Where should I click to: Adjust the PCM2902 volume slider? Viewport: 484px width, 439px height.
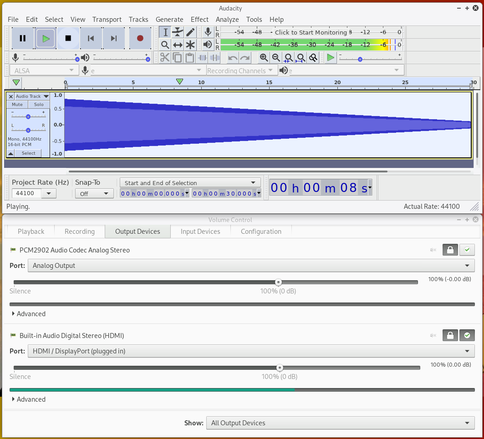click(x=278, y=282)
